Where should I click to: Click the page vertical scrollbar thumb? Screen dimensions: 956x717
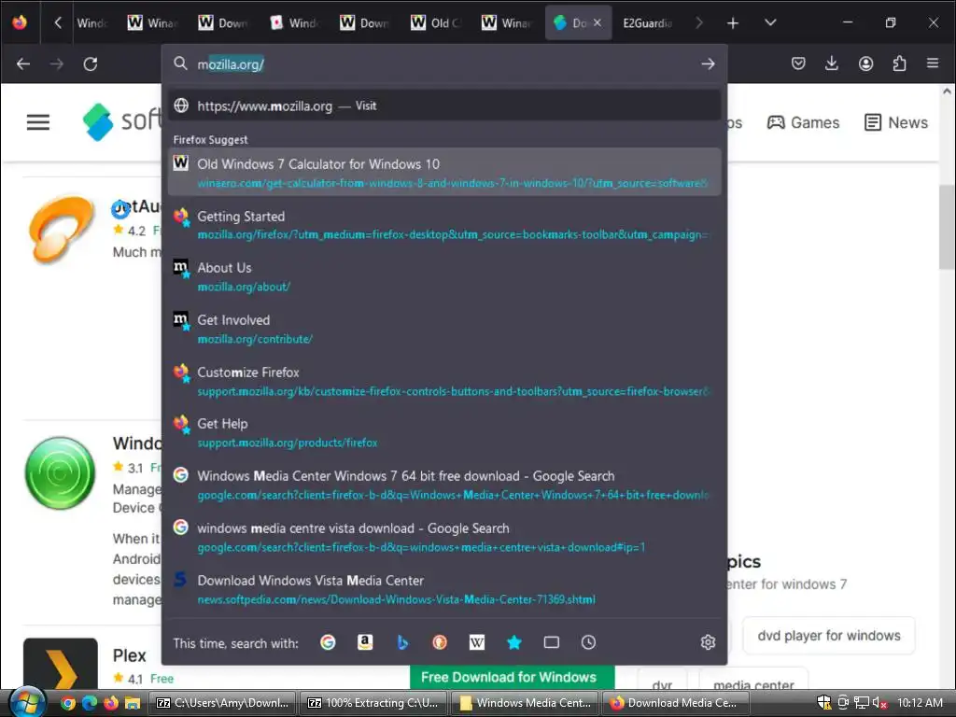[x=947, y=226]
